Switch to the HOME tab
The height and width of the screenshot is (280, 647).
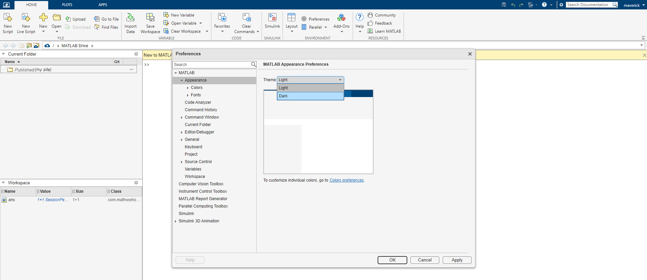pos(31,5)
